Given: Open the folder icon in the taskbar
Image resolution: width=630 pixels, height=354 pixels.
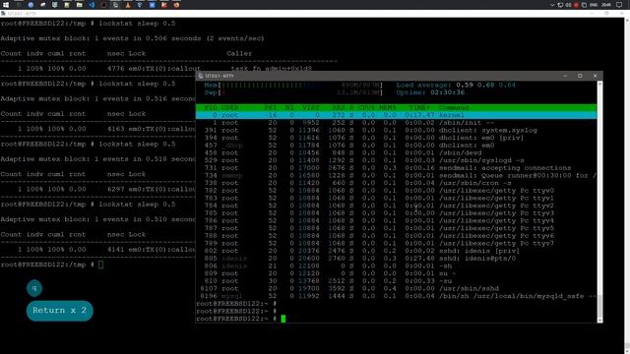Looking at the screenshot, I should 79,5.
